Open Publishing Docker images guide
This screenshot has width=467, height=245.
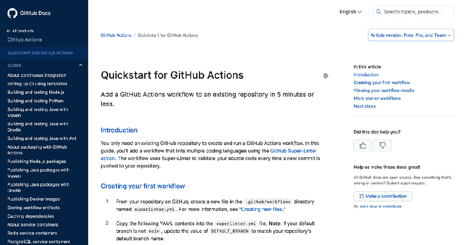34,199
